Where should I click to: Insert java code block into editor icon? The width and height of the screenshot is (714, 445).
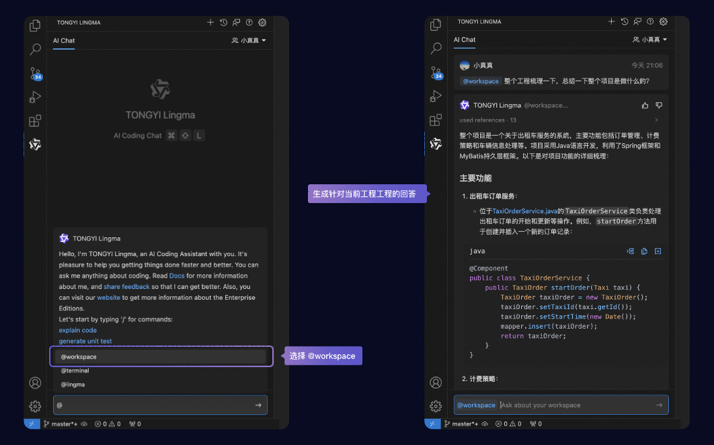click(630, 251)
